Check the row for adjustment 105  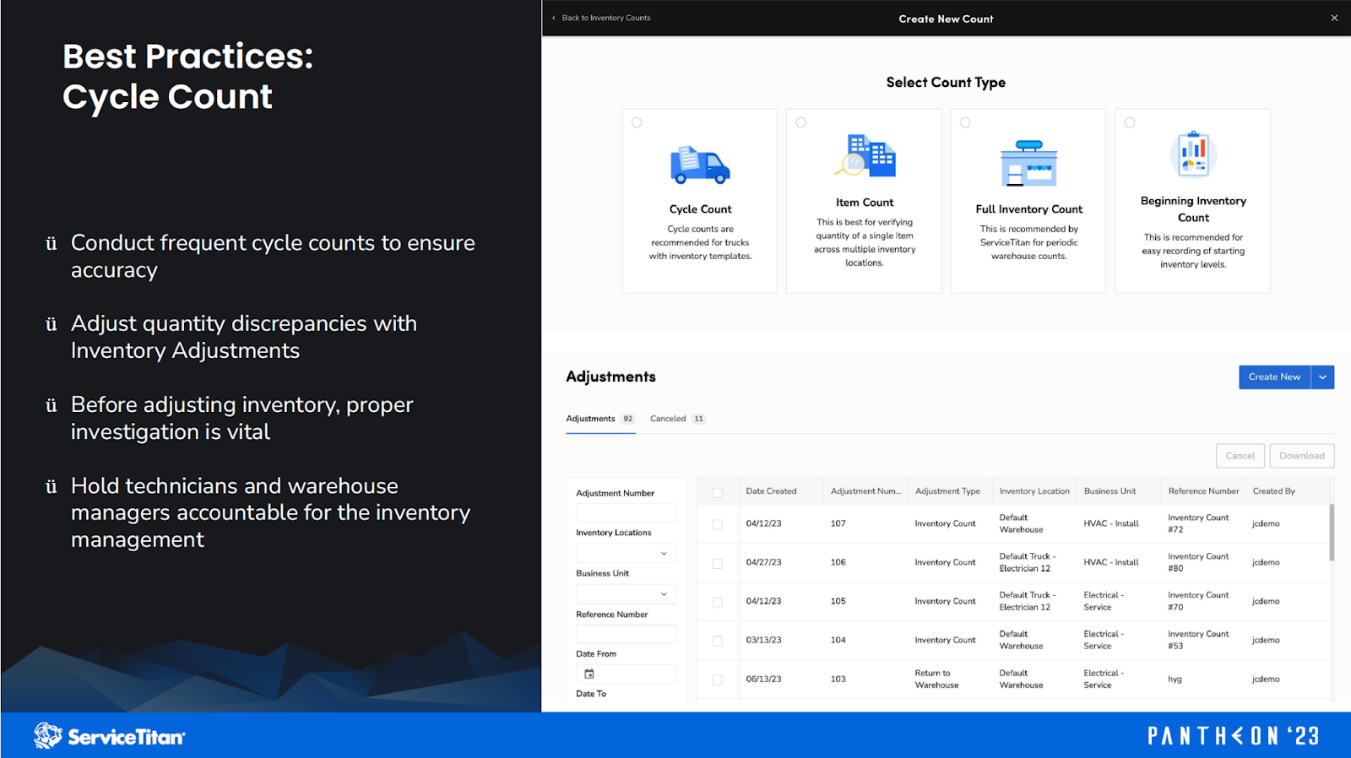click(x=718, y=602)
